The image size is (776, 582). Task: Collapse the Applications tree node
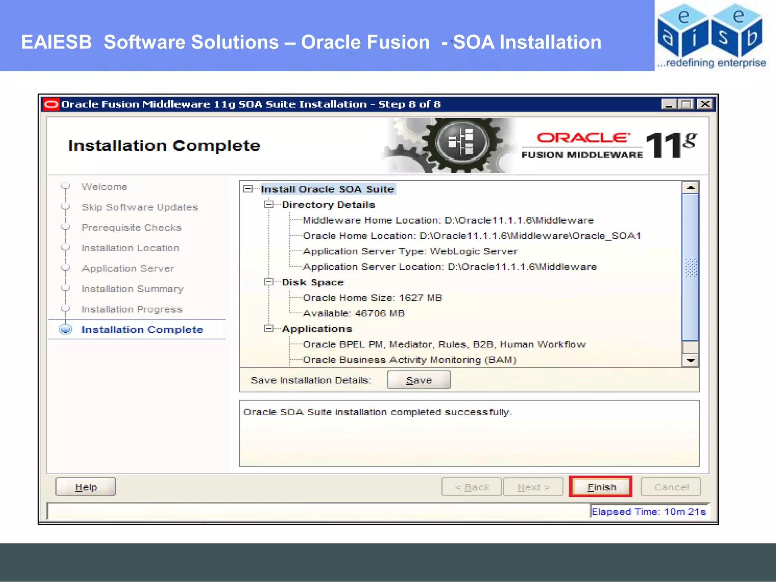point(269,329)
